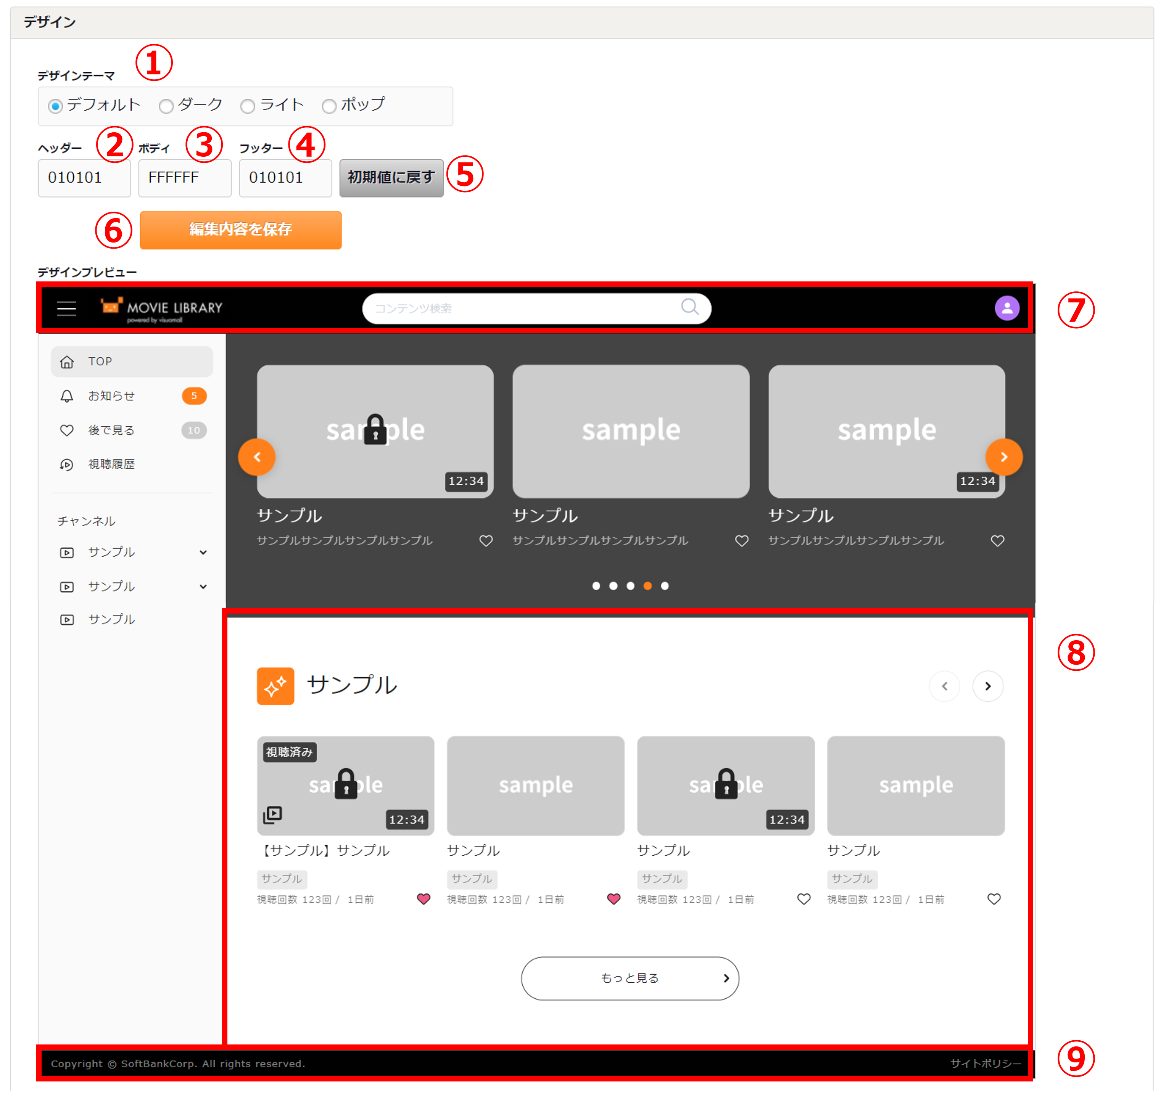
Task: Click the bell icon next to お知らせ
Action: pos(67,396)
